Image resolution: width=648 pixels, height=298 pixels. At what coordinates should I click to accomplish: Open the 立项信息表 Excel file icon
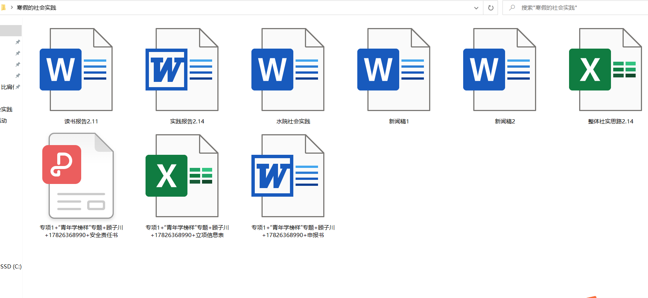pyautogui.click(x=182, y=176)
